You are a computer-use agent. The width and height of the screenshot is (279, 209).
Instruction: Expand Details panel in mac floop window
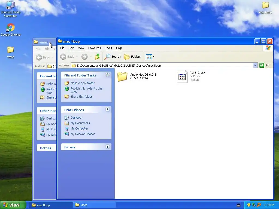107,147
